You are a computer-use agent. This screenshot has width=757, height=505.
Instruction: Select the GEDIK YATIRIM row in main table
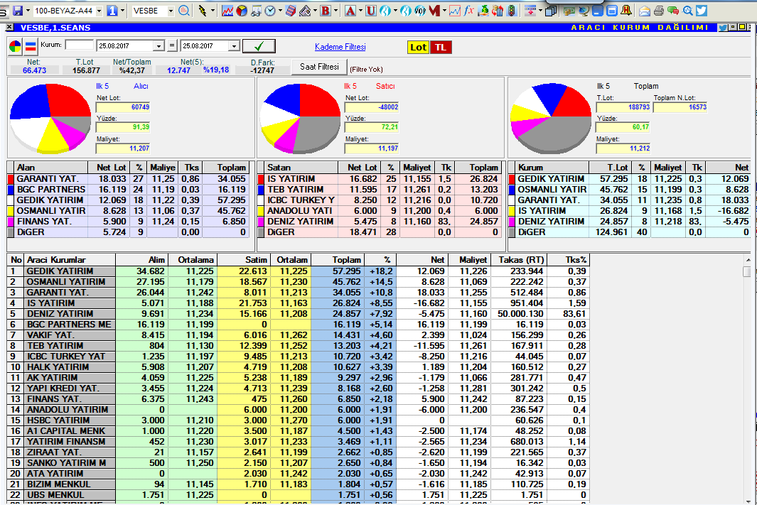[x=299, y=271]
